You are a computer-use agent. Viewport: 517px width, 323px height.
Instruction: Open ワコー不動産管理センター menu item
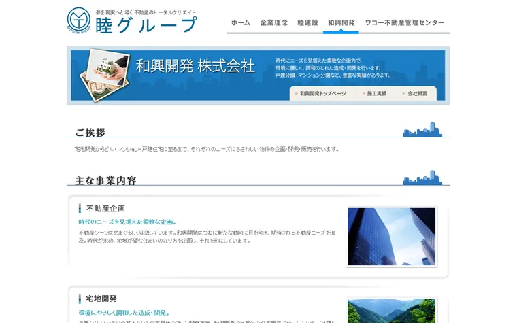pyautogui.click(x=405, y=22)
